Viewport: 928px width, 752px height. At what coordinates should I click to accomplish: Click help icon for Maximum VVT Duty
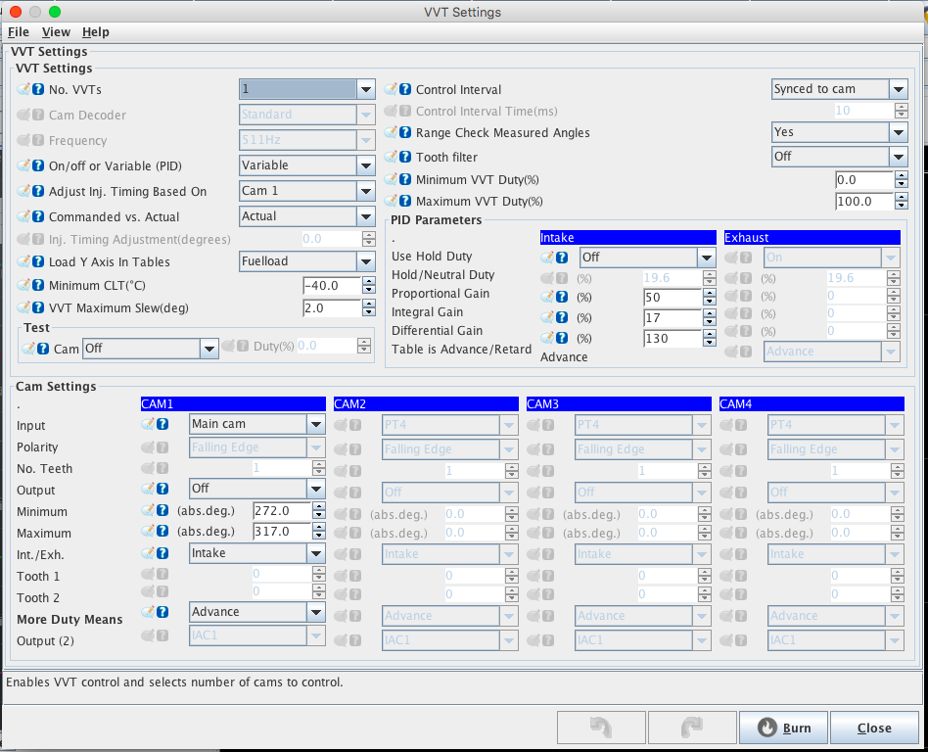(405, 202)
